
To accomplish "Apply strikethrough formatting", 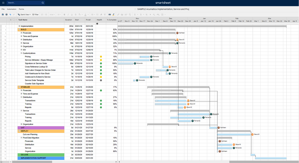I will click(76, 14).
